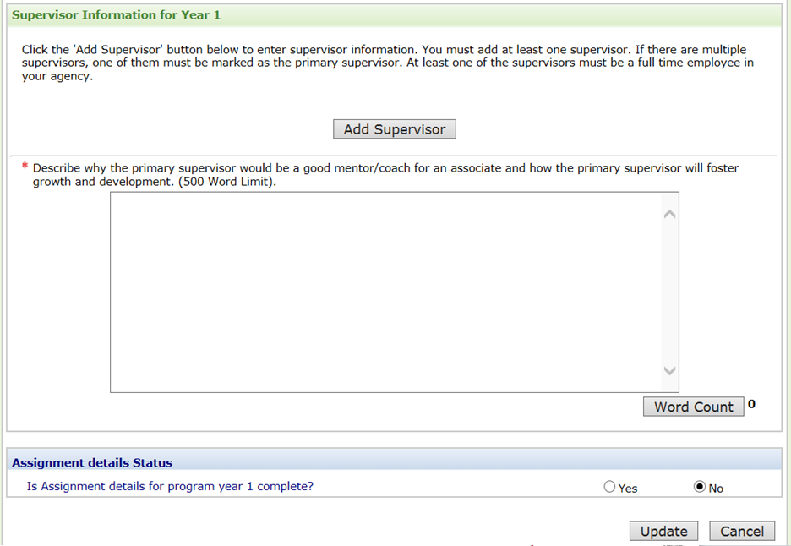Click the text area's vertical scrollbar track
791x546 pixels.
pyautogui.click(x=669, y=292)
